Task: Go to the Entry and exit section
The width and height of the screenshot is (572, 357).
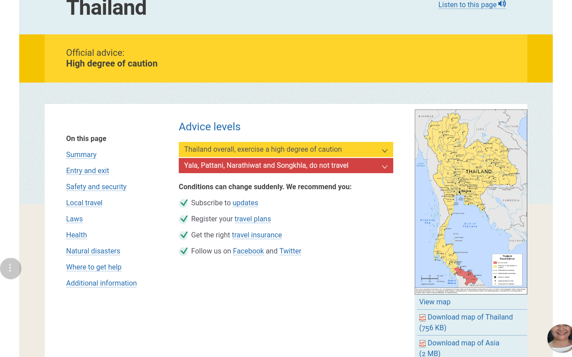Action: pyautogui.click(x=88, y=171)
